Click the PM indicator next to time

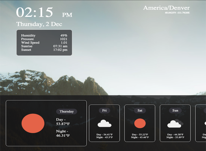(67, 15)
